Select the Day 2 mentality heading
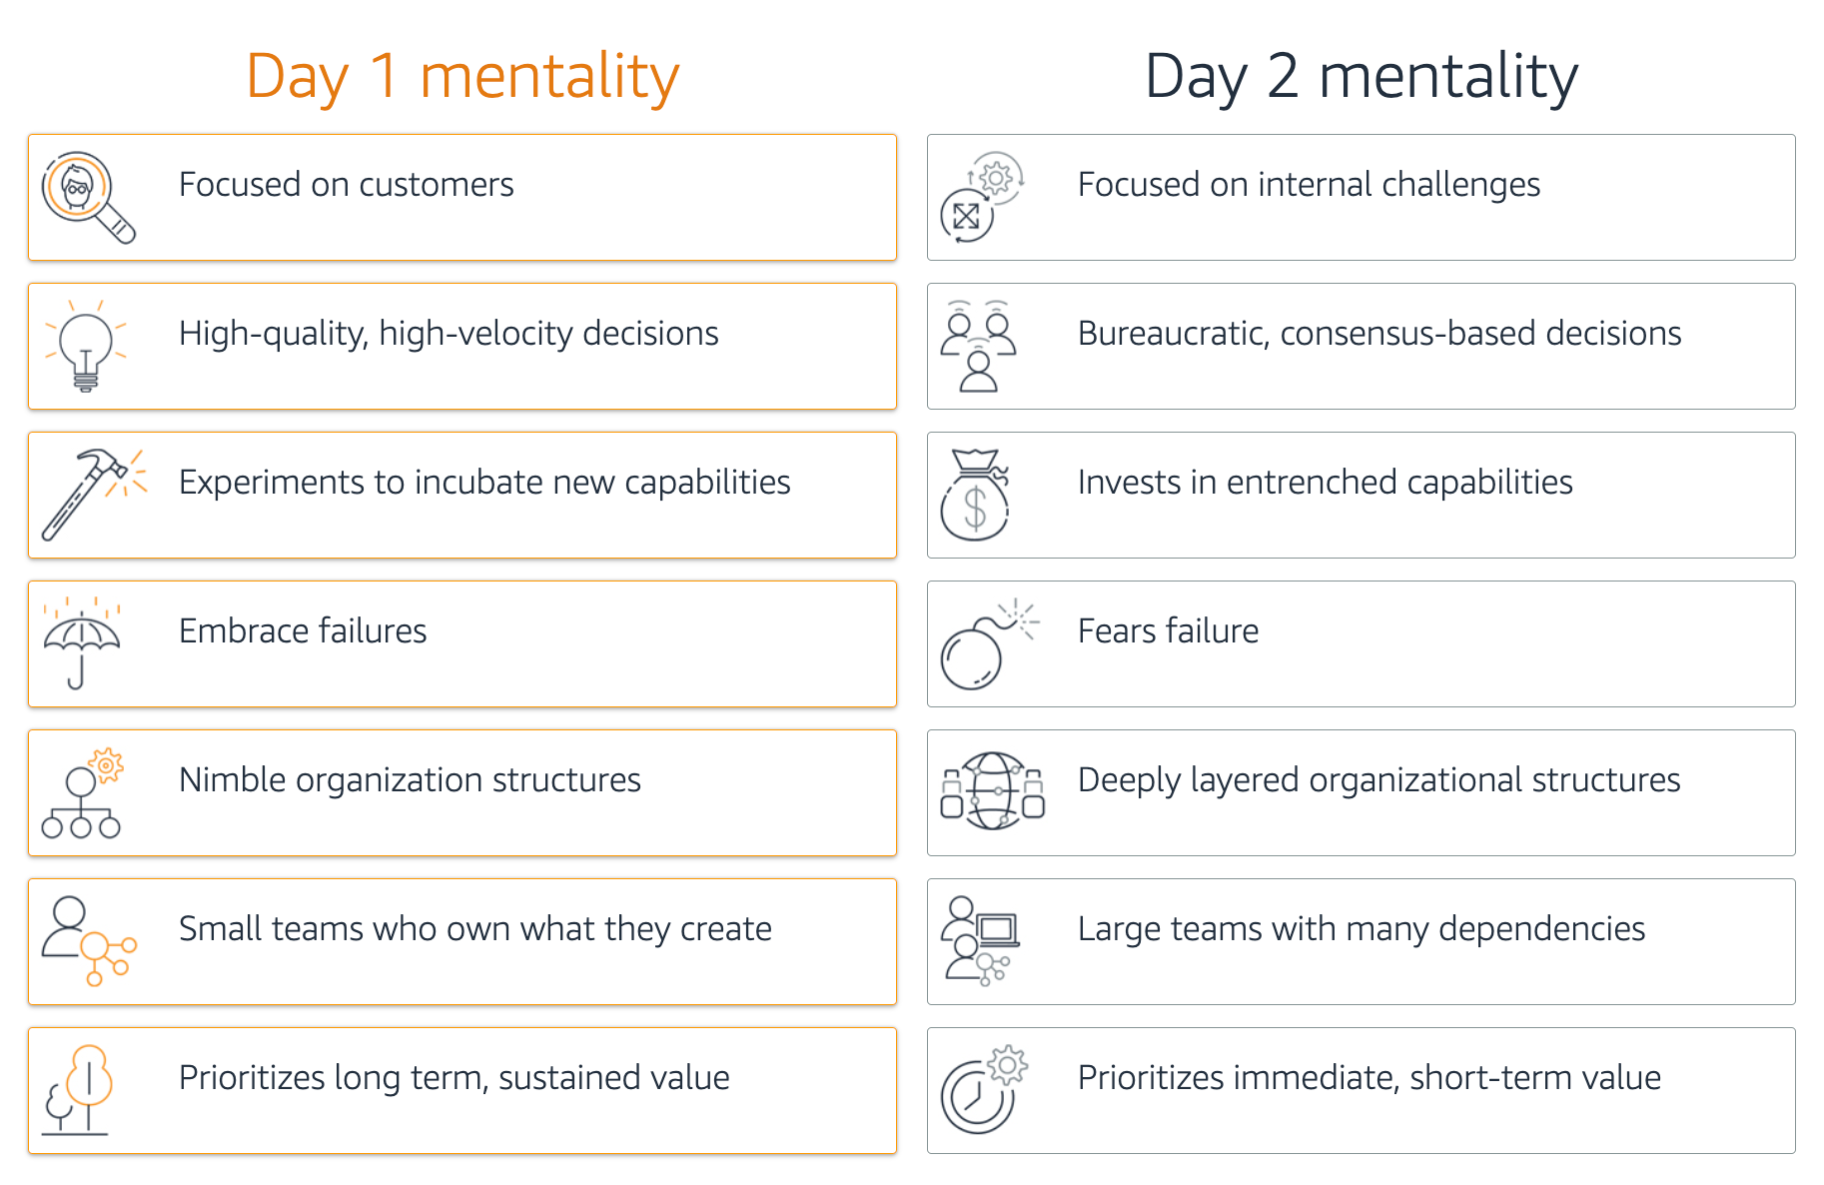Image resolution: width=1824 pixels, height=1185 pixels. coord(1361,76)
